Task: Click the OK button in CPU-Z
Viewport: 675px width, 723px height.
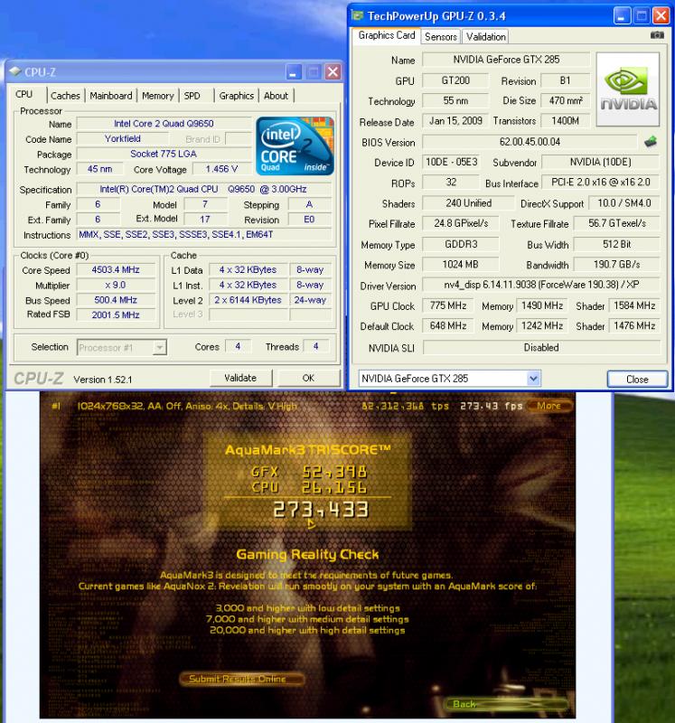Action: (x=308, y=378)
